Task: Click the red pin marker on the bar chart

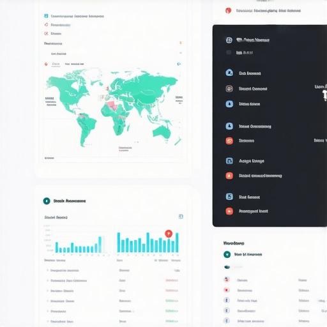Action: (169, 234)
